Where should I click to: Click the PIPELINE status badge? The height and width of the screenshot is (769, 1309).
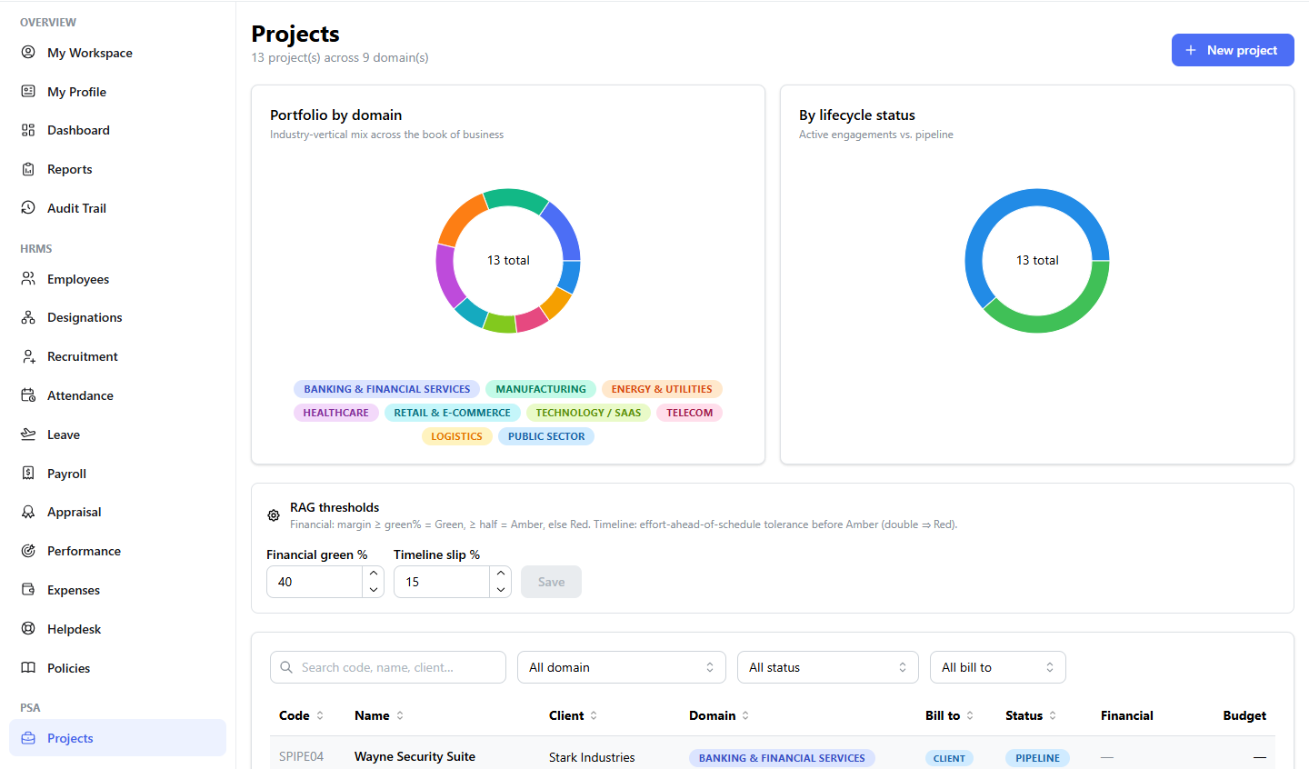pos(1037,758)
